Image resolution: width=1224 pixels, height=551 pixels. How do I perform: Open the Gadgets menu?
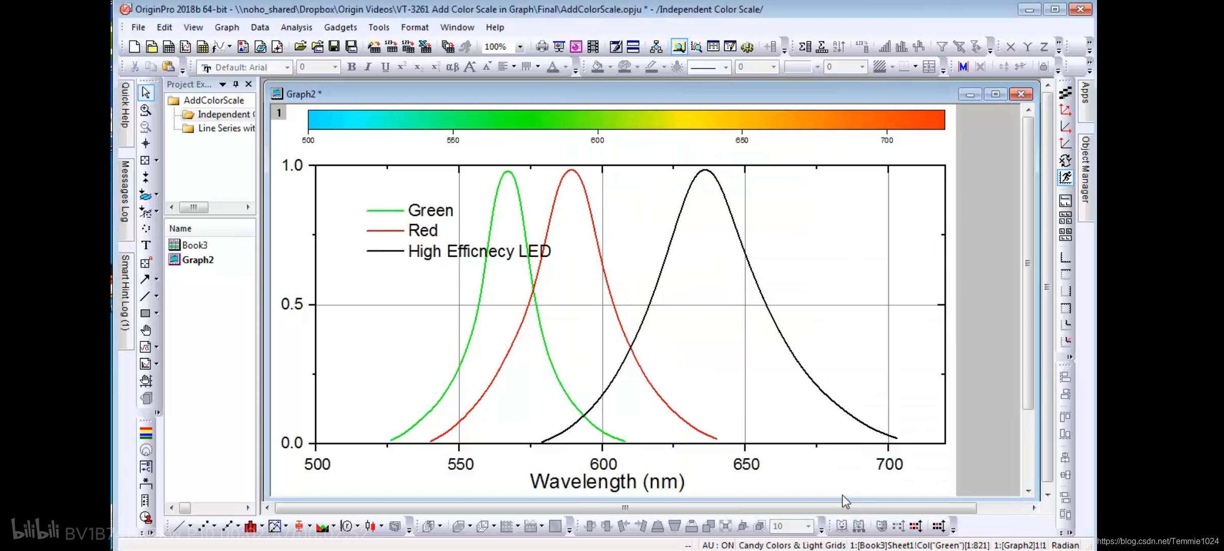pyautogui.click(x=340, y=28)
